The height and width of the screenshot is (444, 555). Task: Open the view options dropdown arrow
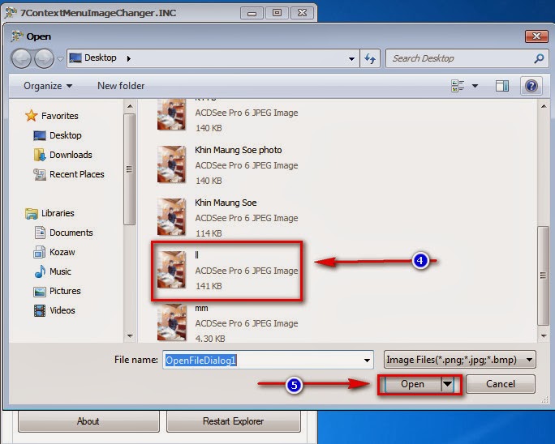[x=475, y=86]
